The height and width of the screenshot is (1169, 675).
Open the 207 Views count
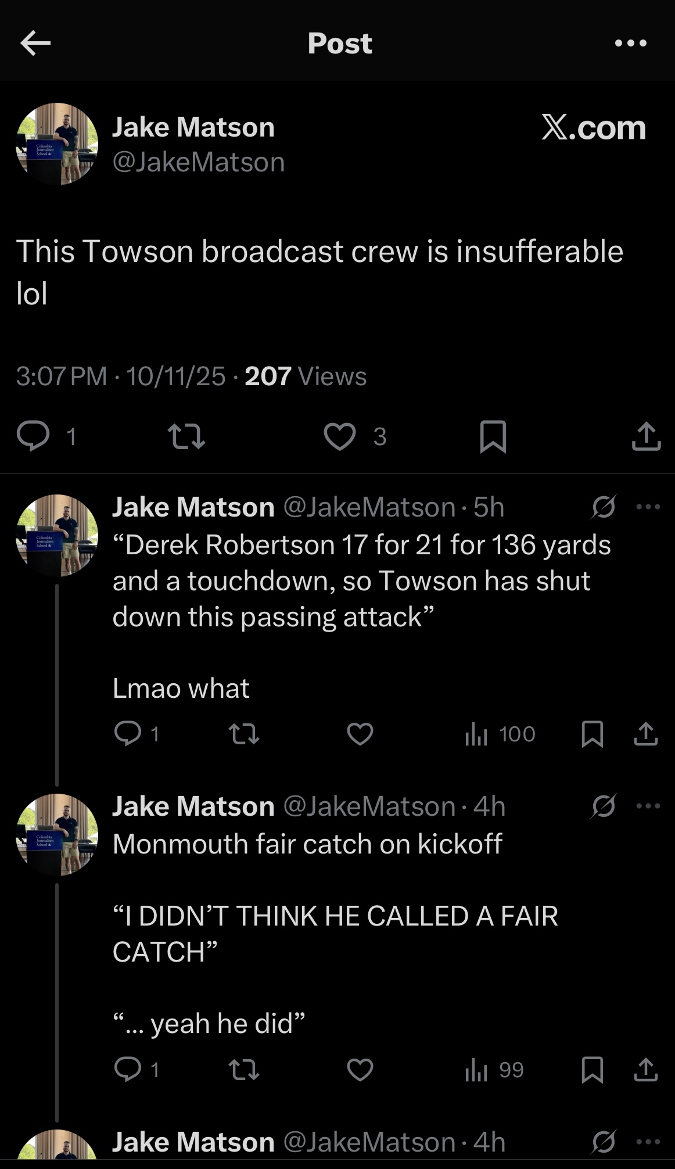pyautogui.click(x=306, y=376)
